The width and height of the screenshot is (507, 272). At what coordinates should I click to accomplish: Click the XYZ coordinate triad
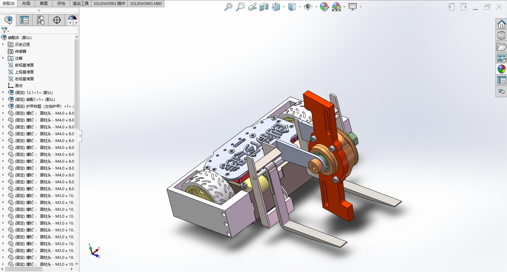point(94,251)
